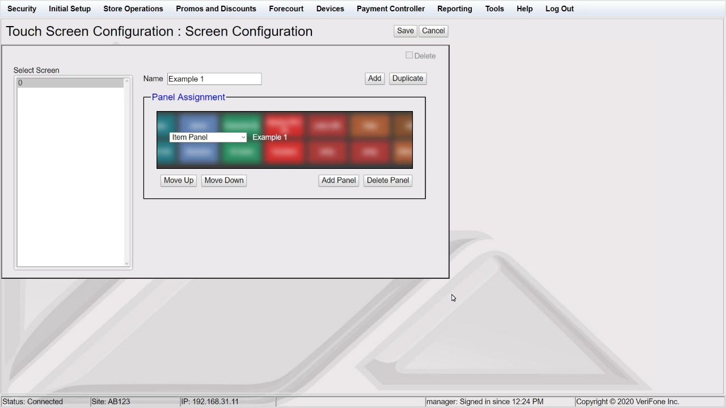Click the Move Down button

(224, 180)
